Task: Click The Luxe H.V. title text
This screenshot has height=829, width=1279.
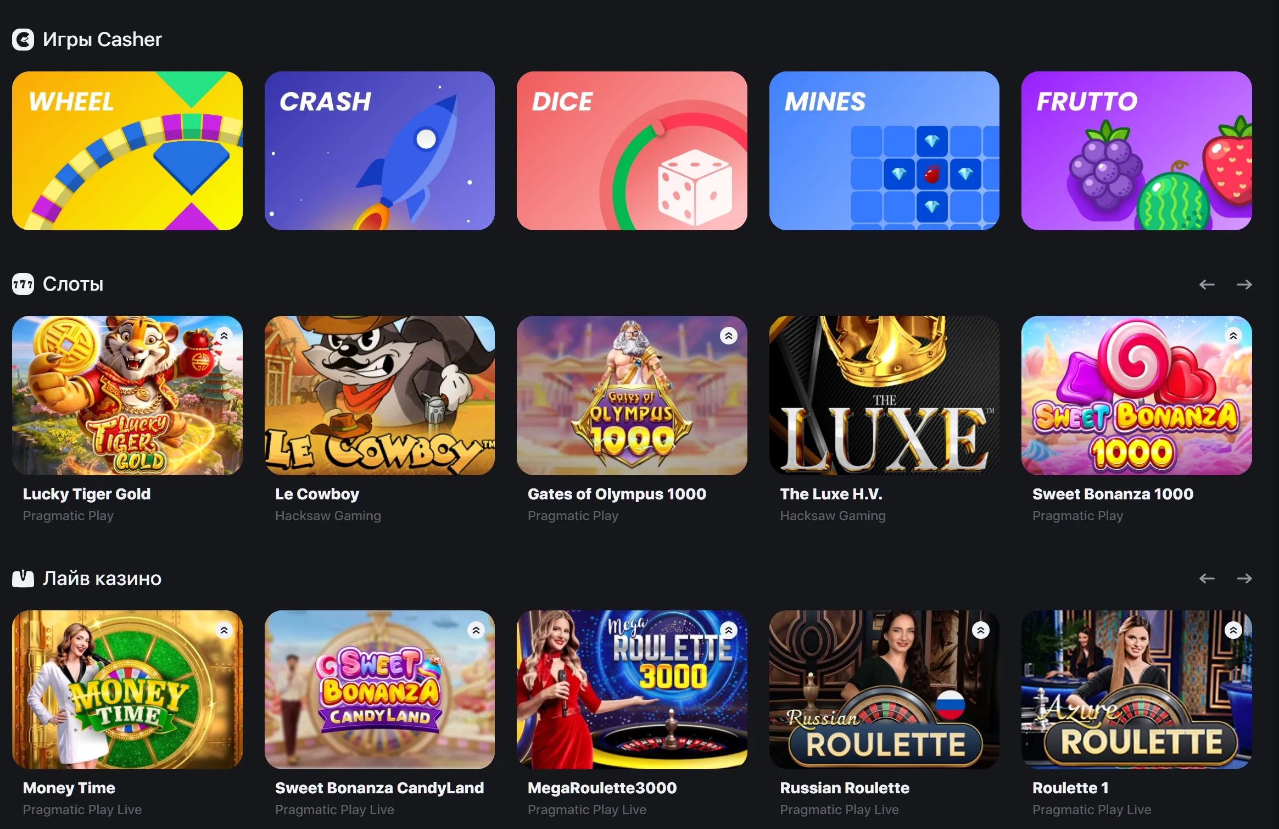Action: click(831, 494)
